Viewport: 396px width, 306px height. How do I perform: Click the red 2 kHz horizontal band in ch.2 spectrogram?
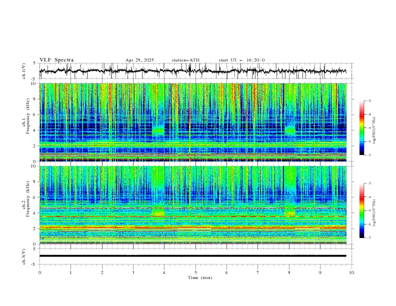click(x=192, y=227)
